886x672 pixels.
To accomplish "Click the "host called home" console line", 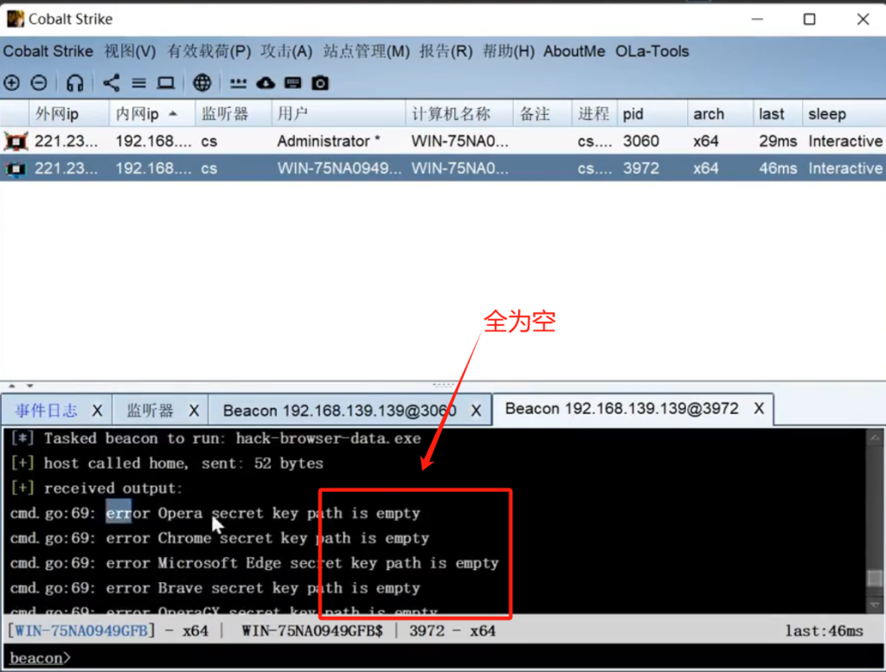I will [167, 463].
